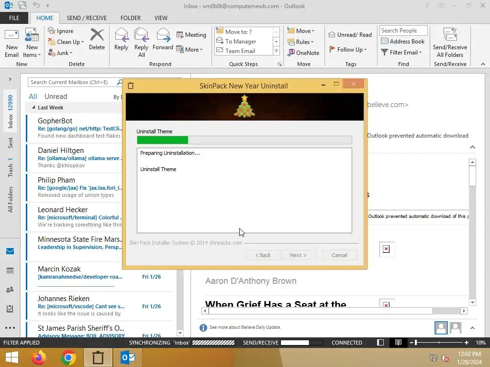Forward the selected email
This screenshot has height=367, width=490.
(x=163, y=39)
